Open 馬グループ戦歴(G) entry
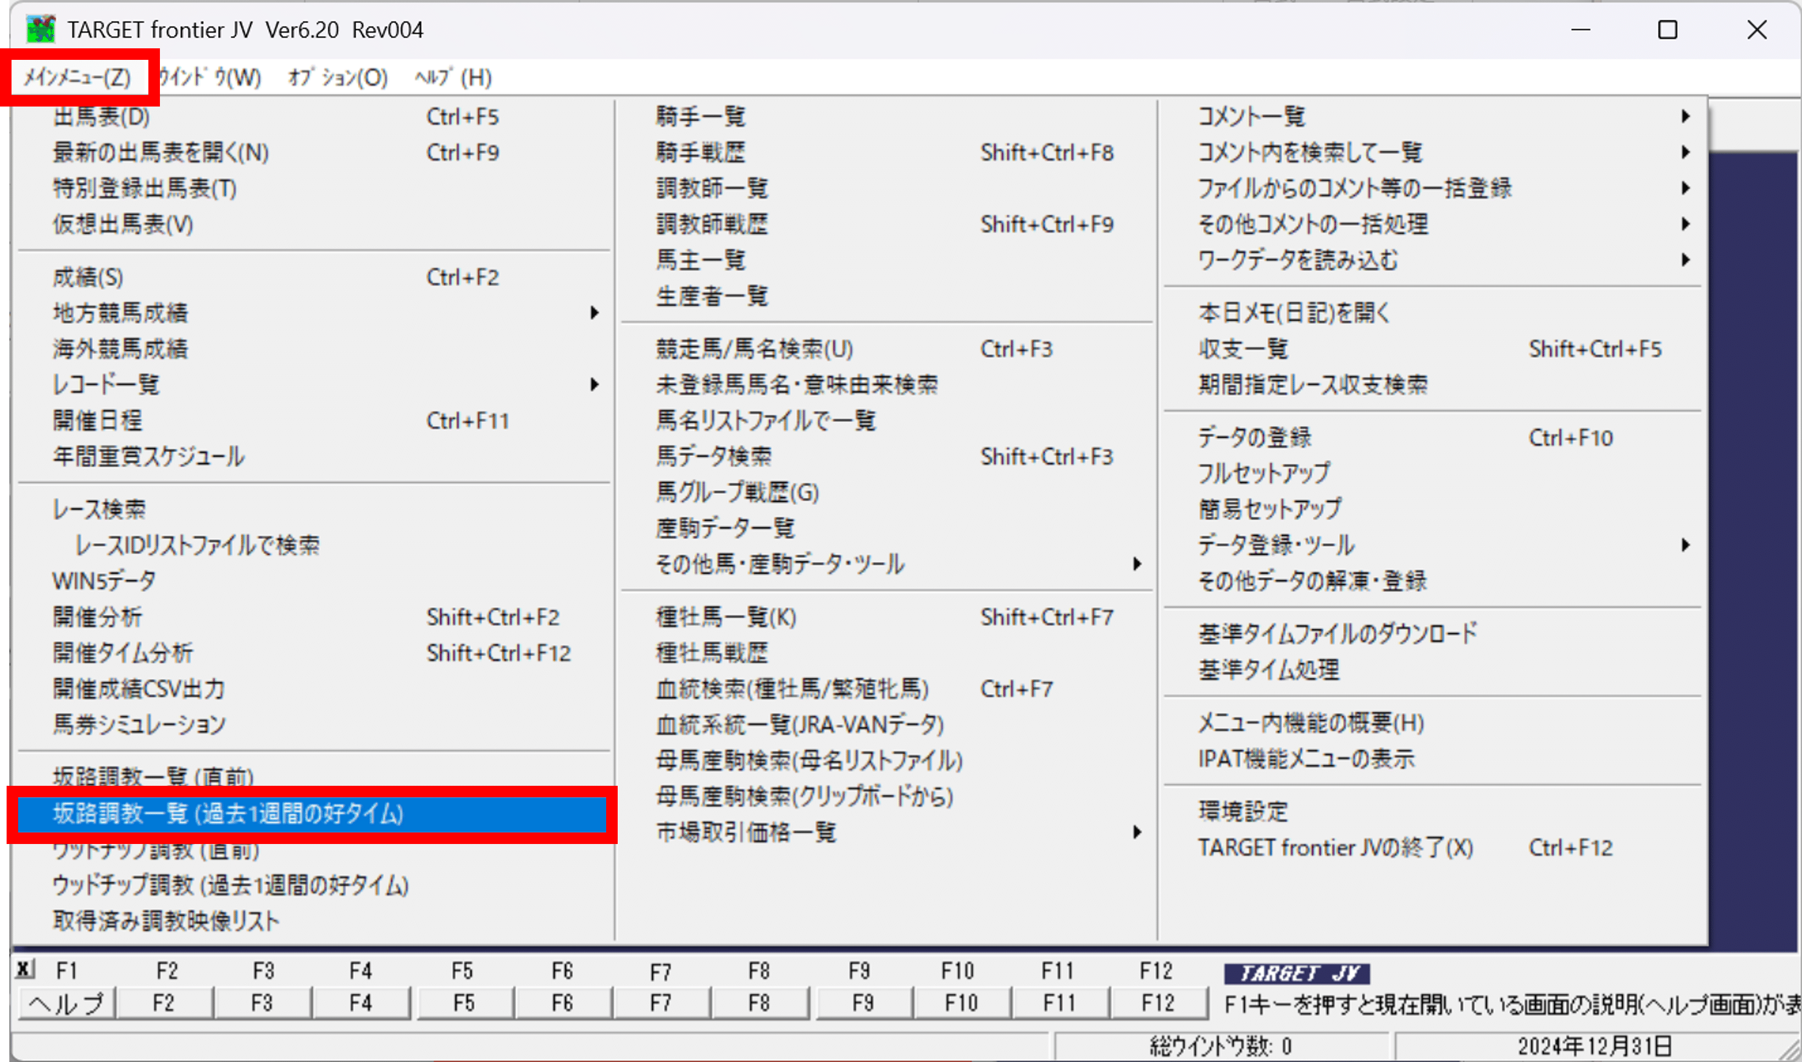The height and width of the screenshot is (1062, 1802). pos(886,491)
